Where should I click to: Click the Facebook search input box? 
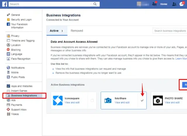tap(50, 4)
